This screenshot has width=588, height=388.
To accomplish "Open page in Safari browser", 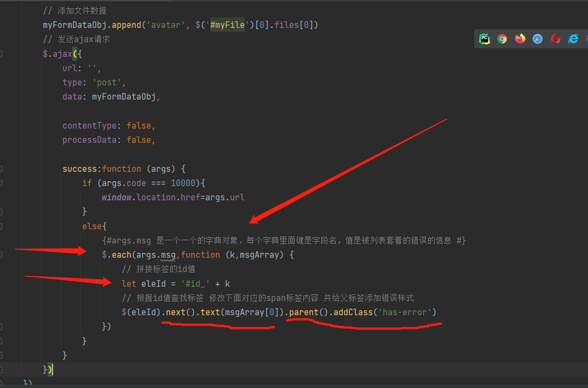I will [x=538, y=39].
